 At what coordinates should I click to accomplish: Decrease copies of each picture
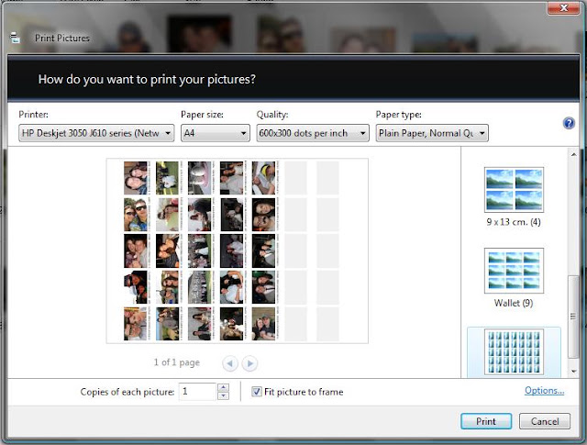click(223, 396)
